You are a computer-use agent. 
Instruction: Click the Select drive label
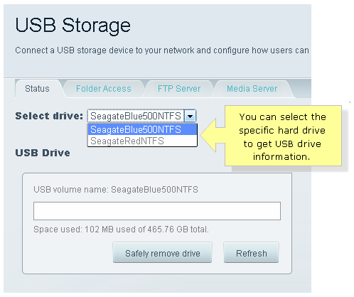coord(49,116)
